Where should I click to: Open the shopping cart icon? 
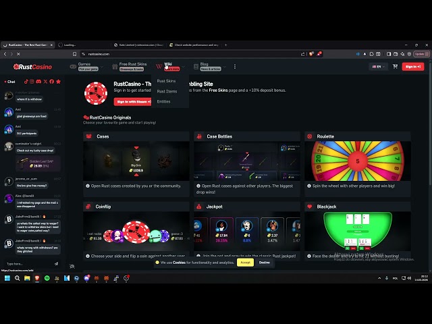pyautogui.click(x=395, y=67)
